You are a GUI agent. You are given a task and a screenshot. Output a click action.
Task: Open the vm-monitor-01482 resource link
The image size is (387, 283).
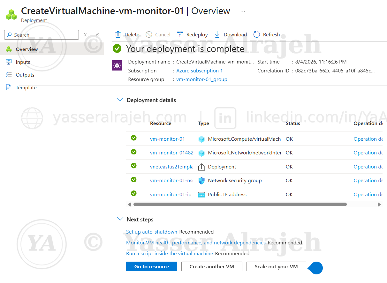(x=172, y=153)
